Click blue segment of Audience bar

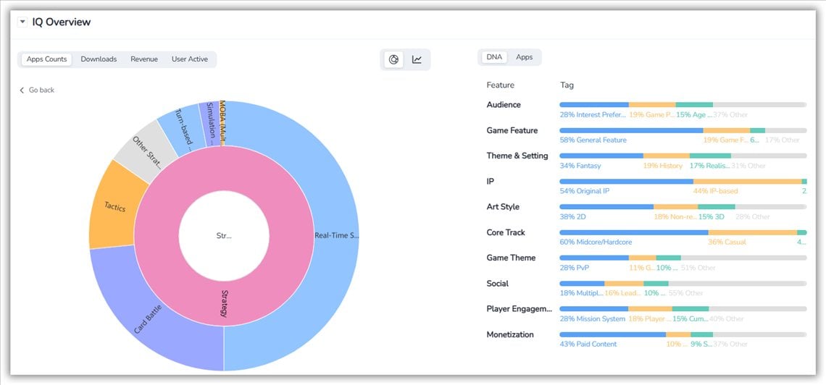594,105
